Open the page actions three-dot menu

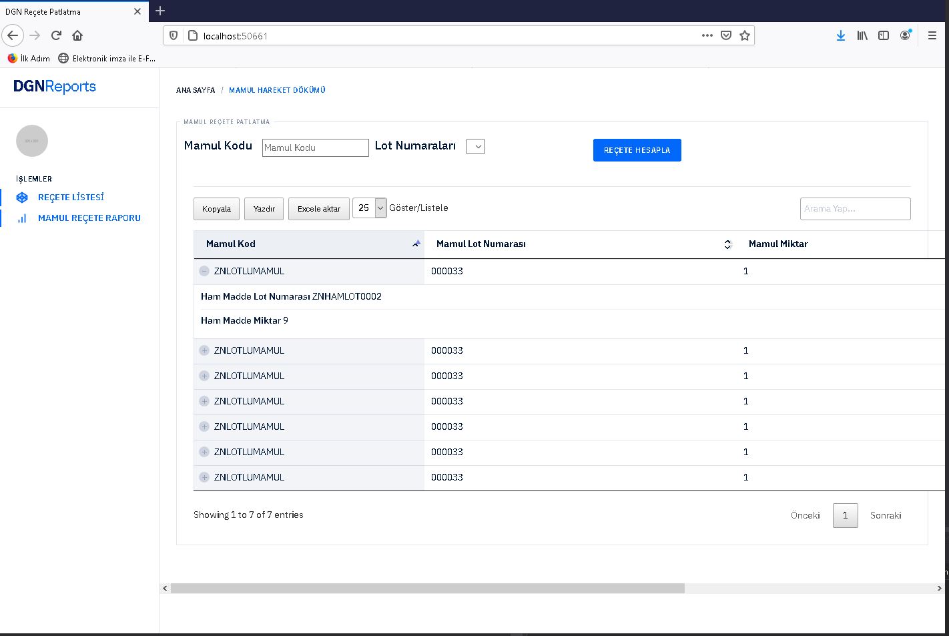[x=707, y=35]
